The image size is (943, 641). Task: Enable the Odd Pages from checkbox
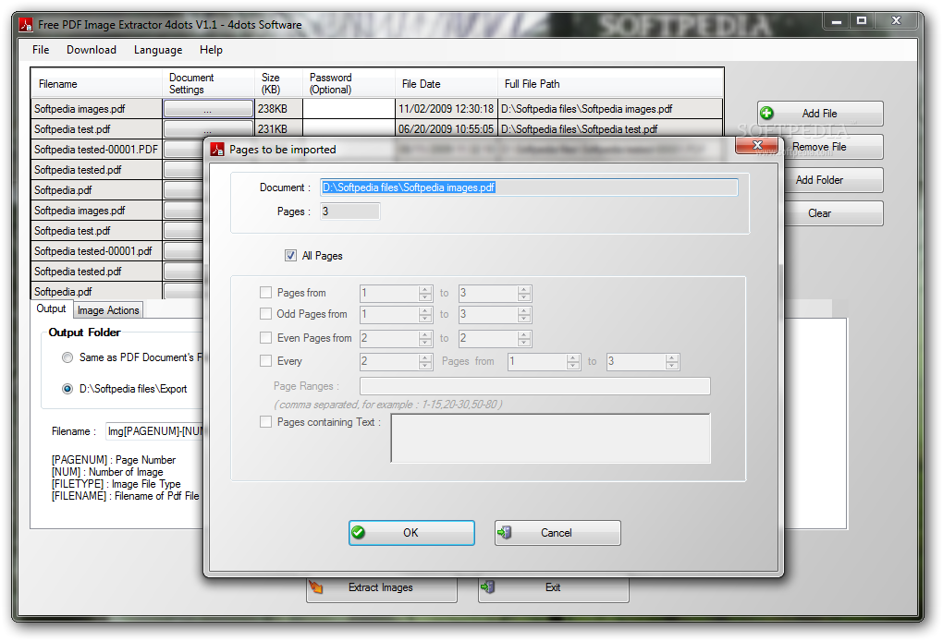pyautogui.click(x=265, y=314)
